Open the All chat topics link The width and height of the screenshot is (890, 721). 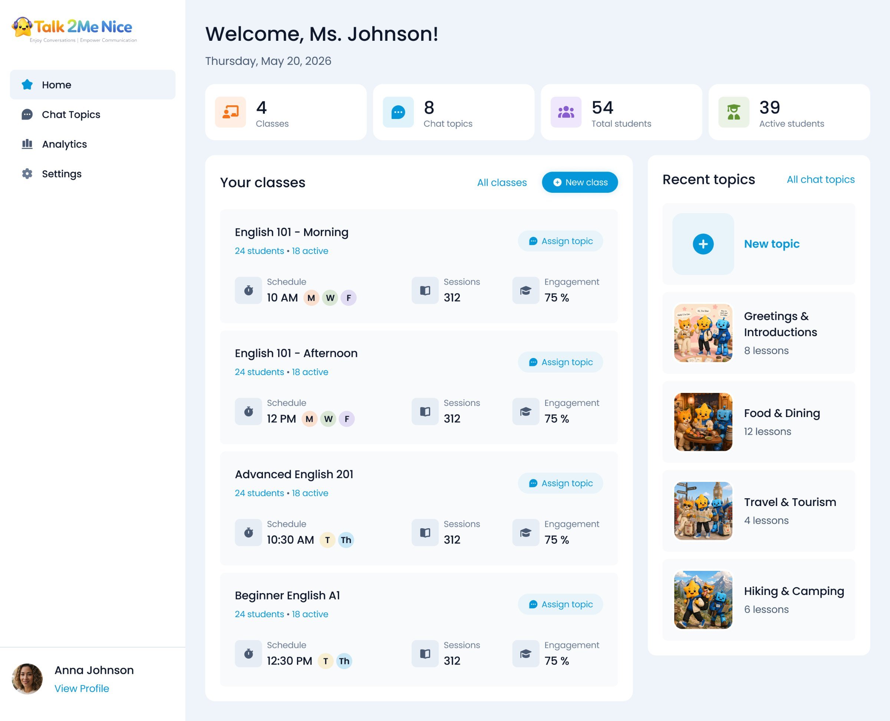[821, 179]
